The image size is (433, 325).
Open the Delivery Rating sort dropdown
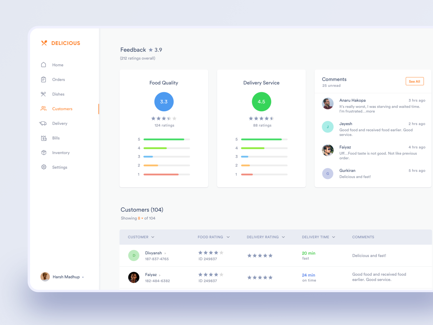[283, 237]
